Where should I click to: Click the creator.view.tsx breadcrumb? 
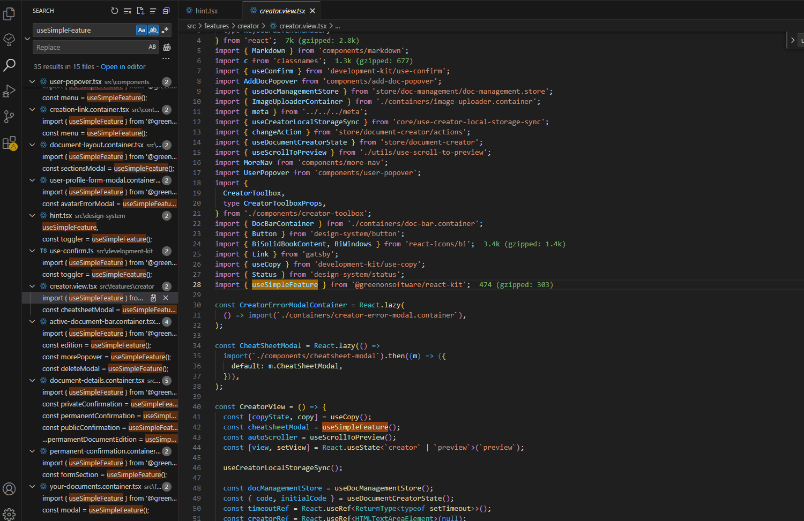[303, 26]
